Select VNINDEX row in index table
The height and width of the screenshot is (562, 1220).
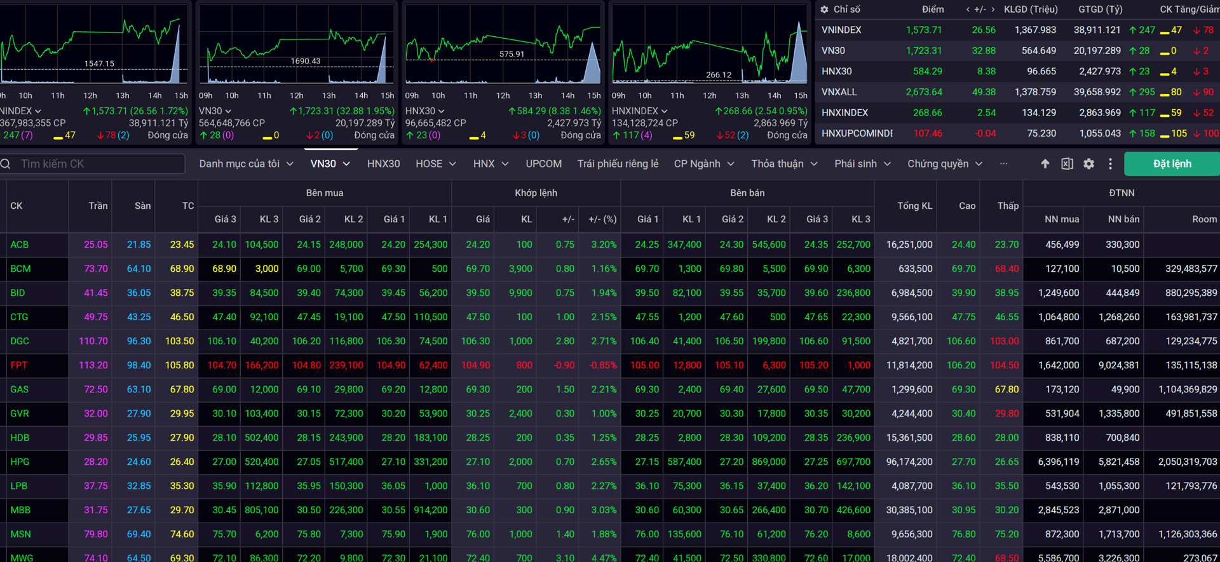[1017, 30]
